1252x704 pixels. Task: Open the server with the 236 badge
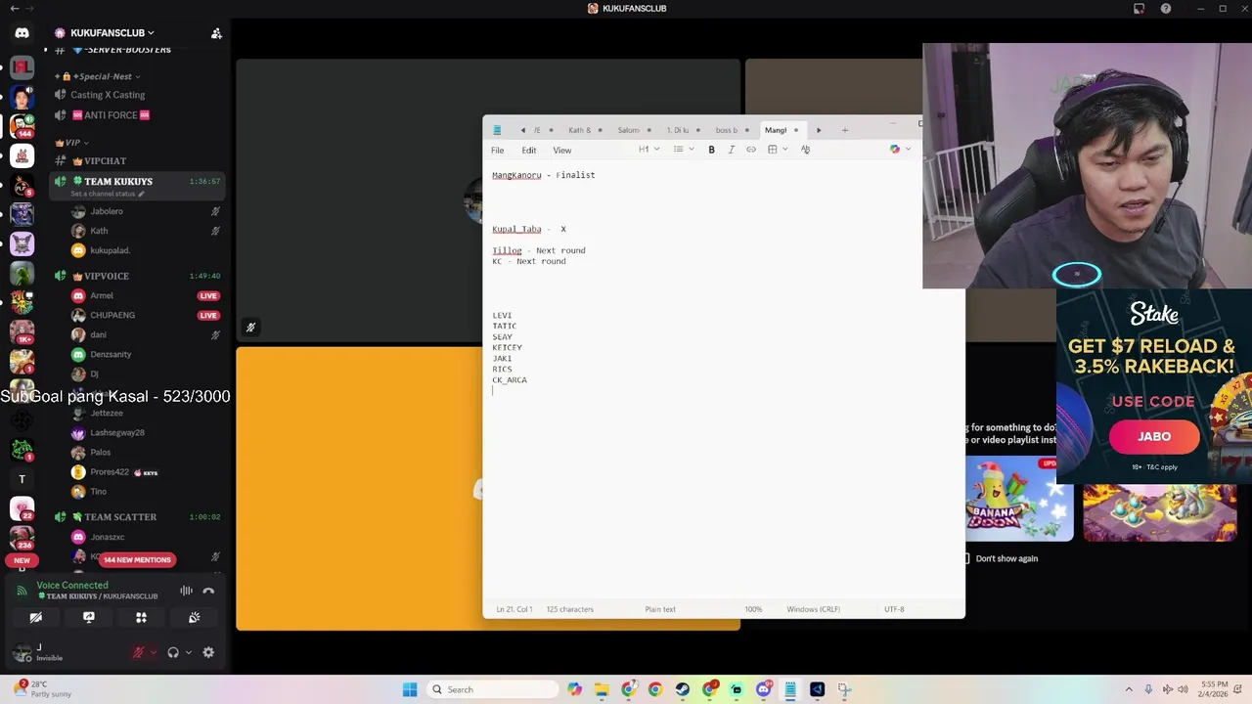22,537
